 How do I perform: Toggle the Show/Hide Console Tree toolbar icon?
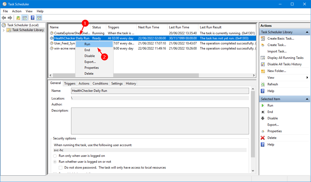25,18
